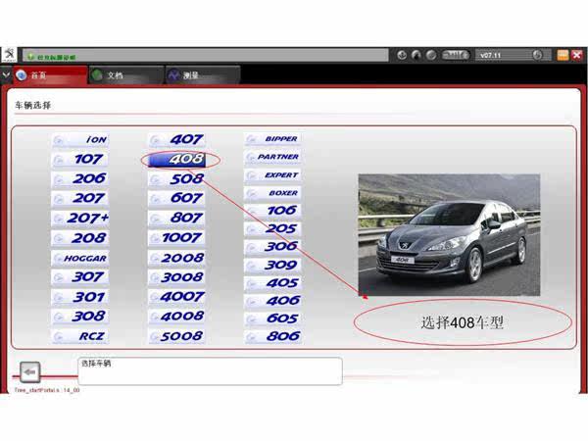Pick the HOGGAR model button
This screenshot has width=588, height=441.
point(80,258)
